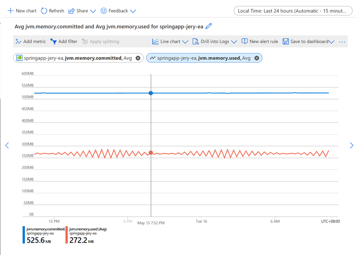
Task: Click the New alert rule icon
Action: point(245,41)
